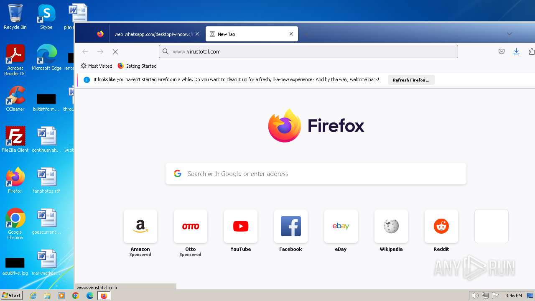Open Wikipedia shortcut tile

[391, 226]
